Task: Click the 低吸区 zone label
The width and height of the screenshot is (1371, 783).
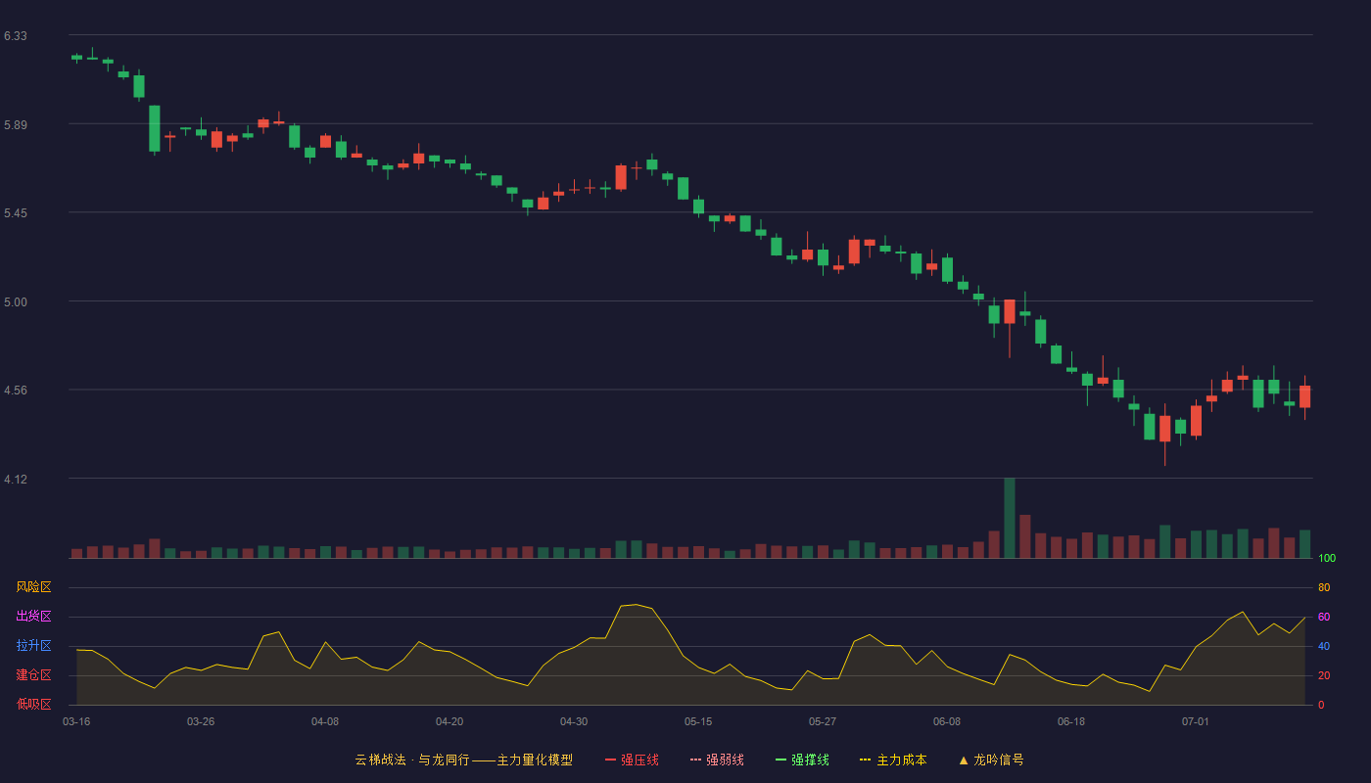Action: pyautogui.click(x=33, y=705)
